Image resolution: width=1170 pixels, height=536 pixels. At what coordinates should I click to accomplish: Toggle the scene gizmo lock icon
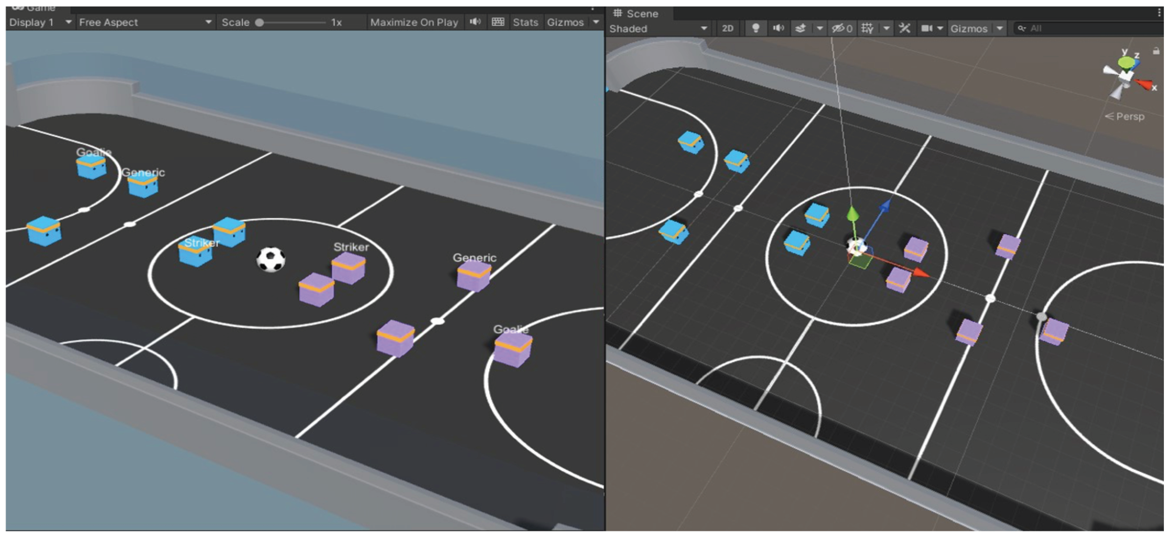pos(1156,51)
